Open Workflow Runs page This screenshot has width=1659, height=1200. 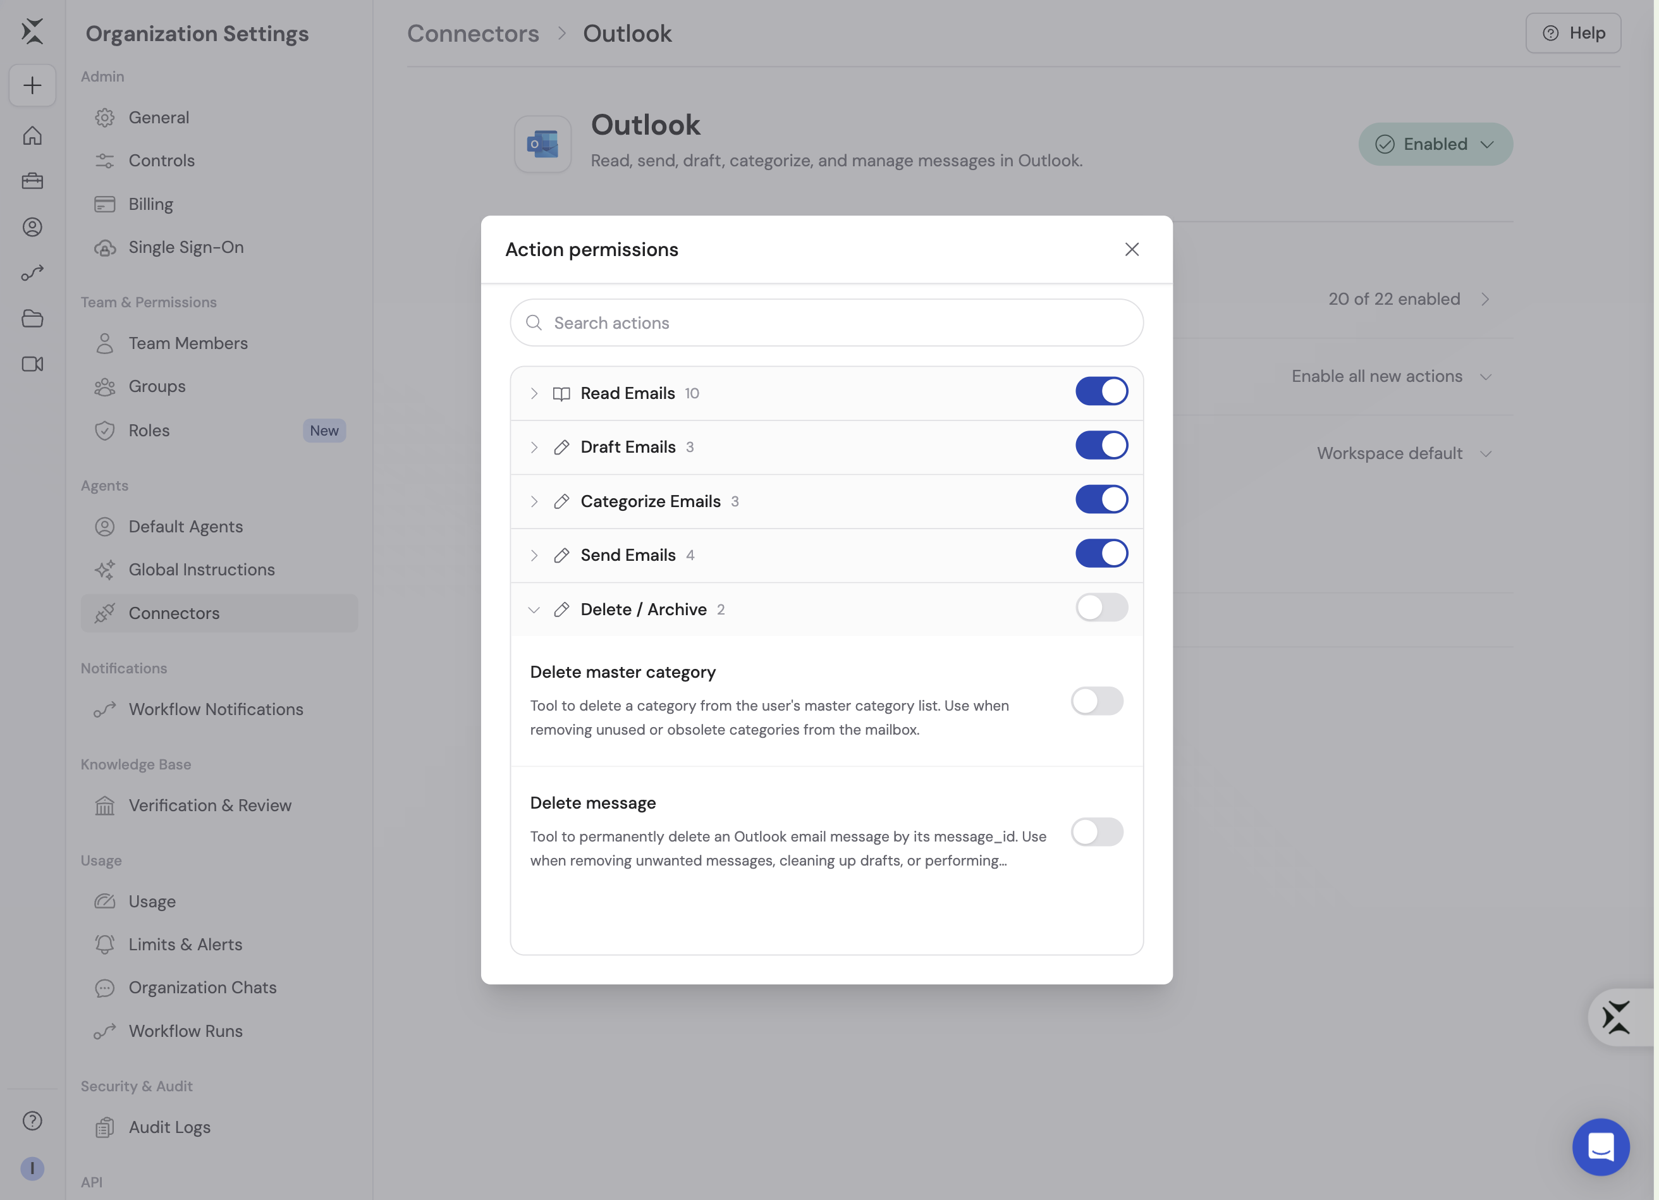point(219,1032)
